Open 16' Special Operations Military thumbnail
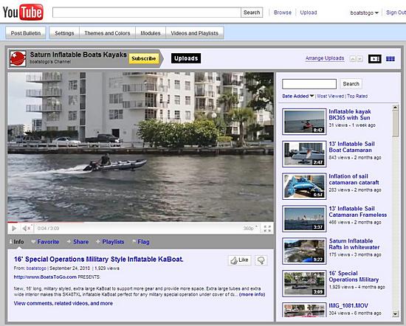The width and height of the screenshot is (406, 326). (x=304, y=283)
